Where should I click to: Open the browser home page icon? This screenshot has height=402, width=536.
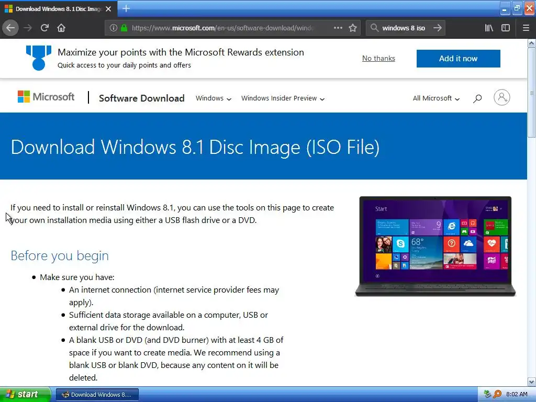[x=61, y=28]
